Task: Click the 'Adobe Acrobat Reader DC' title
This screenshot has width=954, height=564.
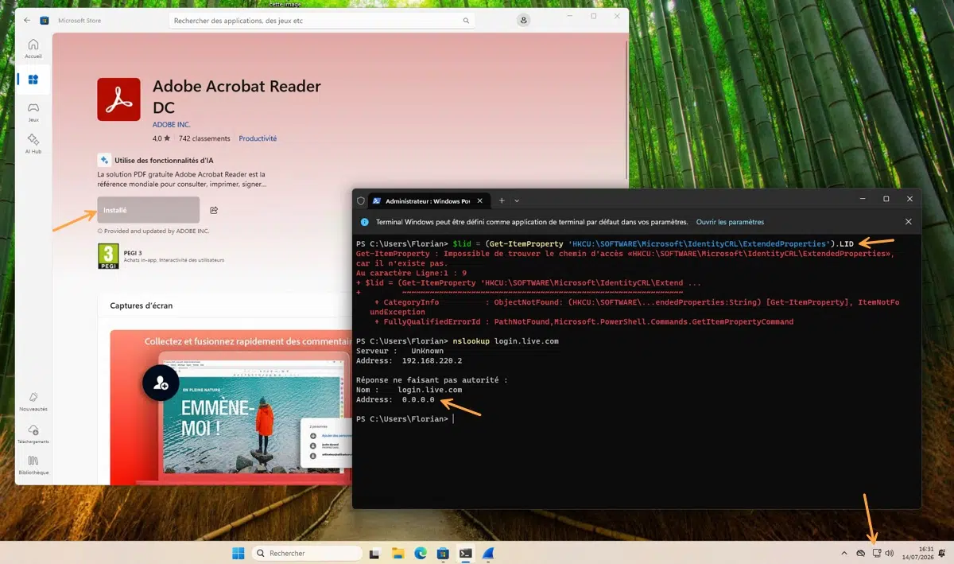Action: click(x=237, y=96)
